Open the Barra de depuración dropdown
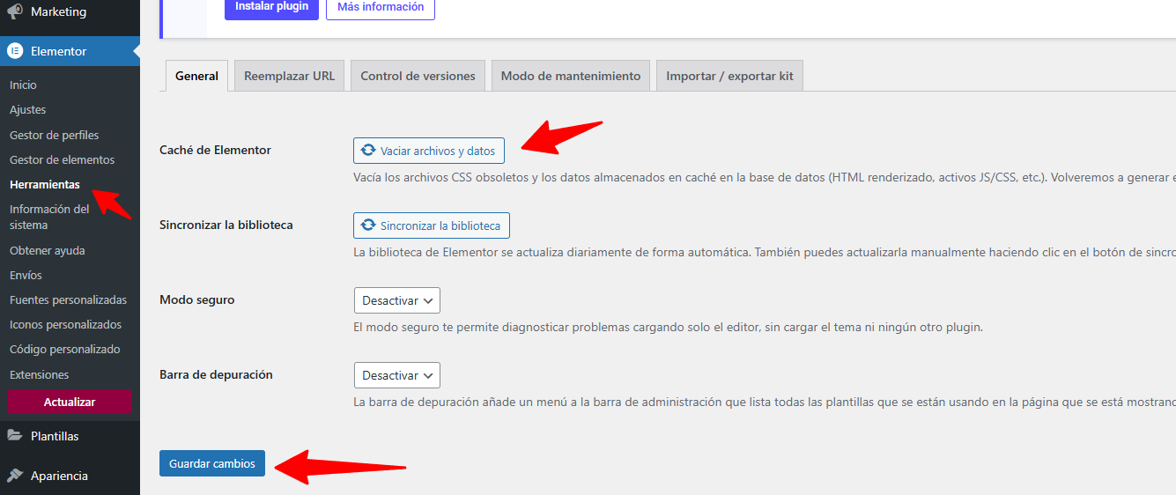Screen dimensions: 1176x495 [x=396, y=375]
